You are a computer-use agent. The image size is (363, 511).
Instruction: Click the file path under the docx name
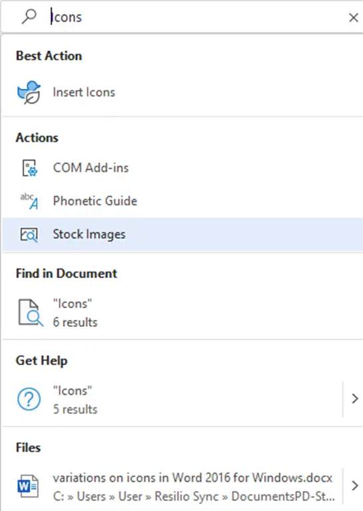pyautogui.click(x=194, y=496)
